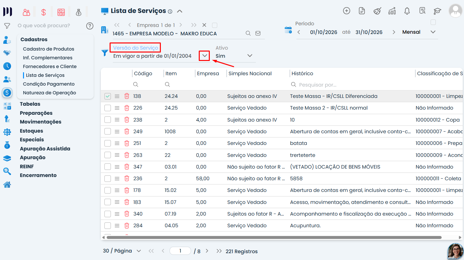Open Fornecedores e Cliente menu item

(50, 66)
